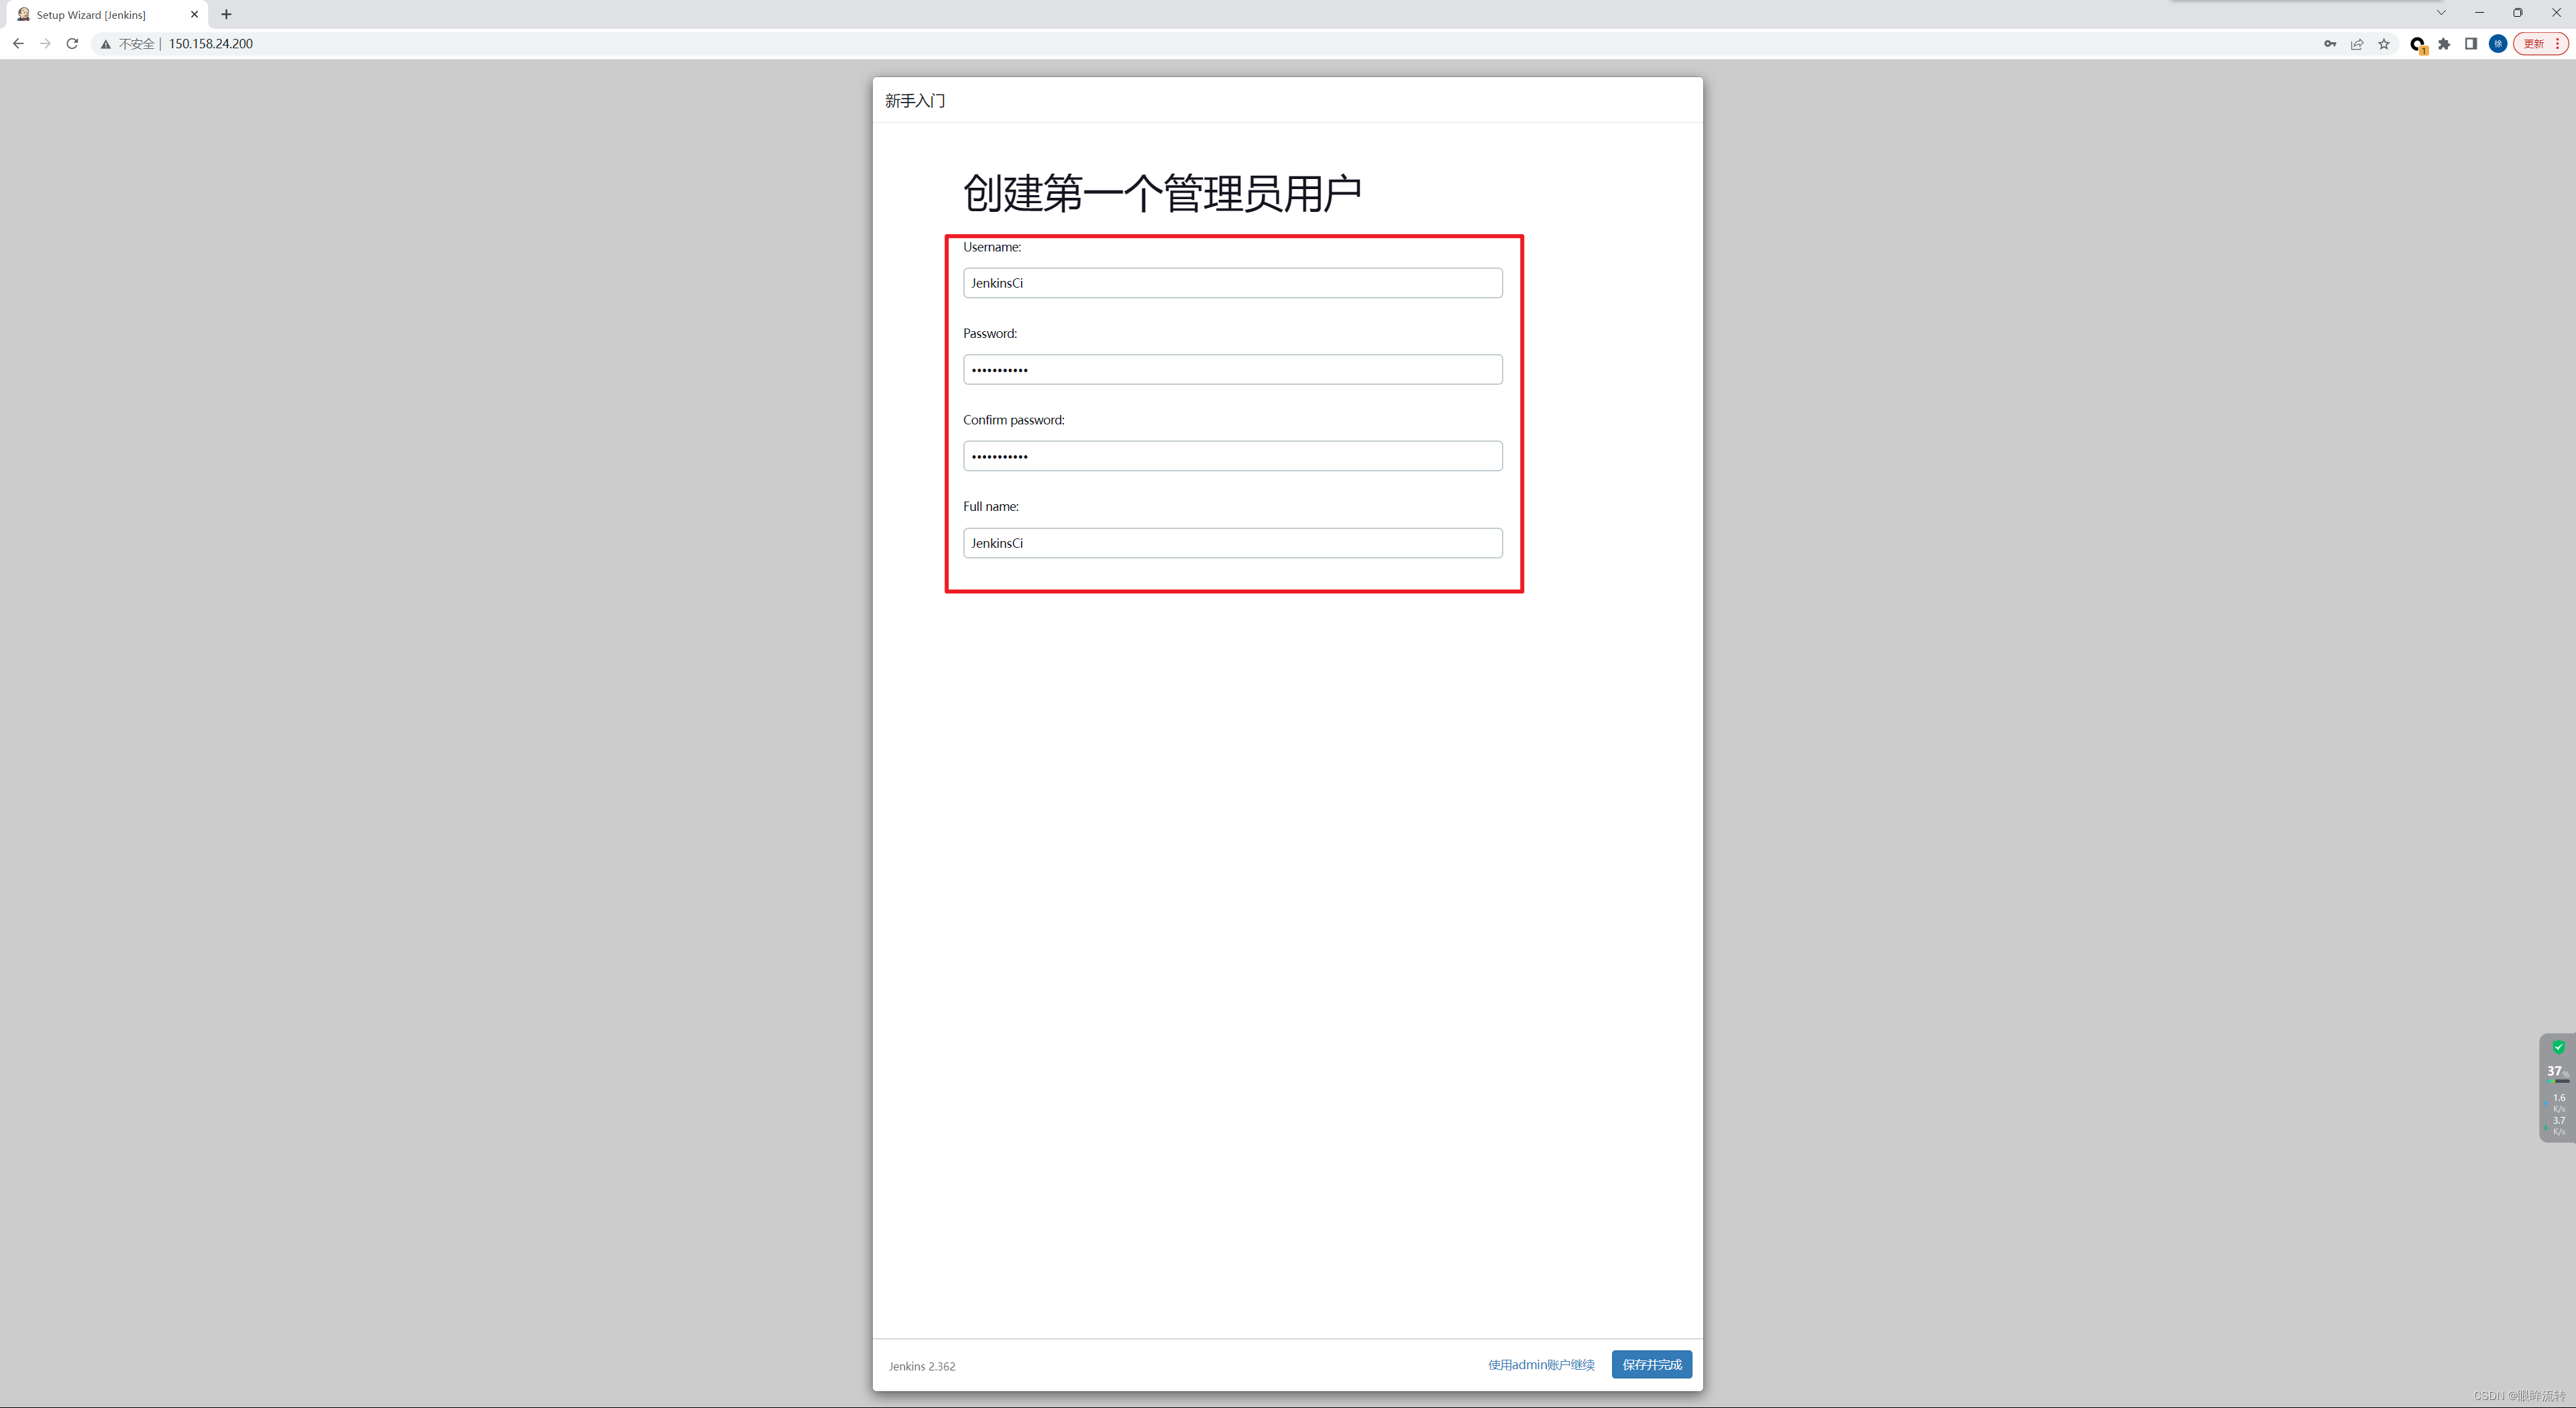Open the tab search dropdown chevron
The image size is (2576, 1408).
[2441, 13]
